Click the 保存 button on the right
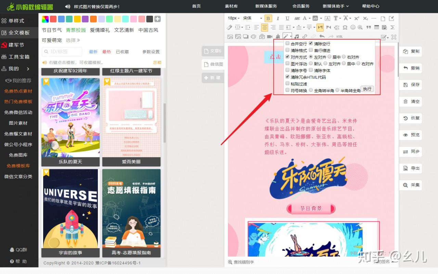 (411, 85)
